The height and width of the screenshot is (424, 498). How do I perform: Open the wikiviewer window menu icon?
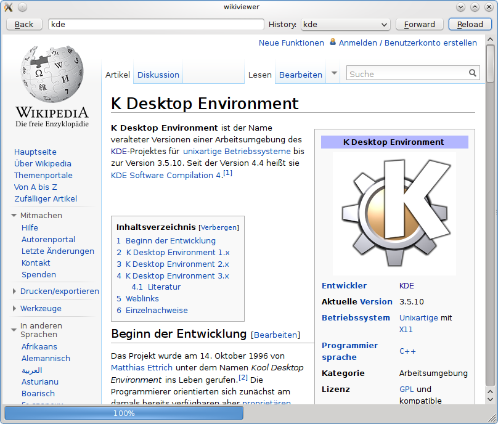[8, 7]
